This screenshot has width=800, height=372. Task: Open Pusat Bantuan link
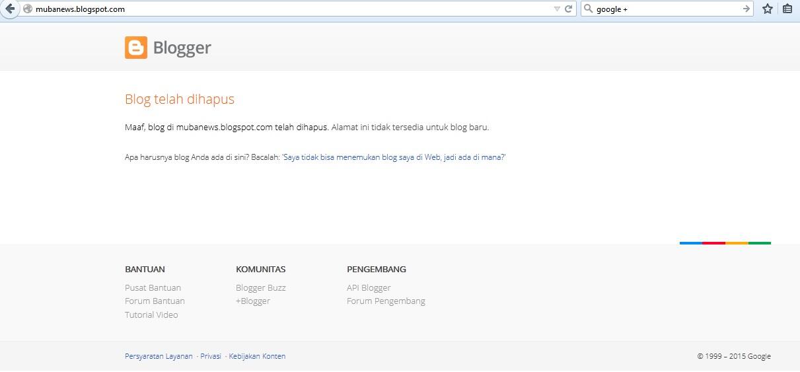153,287
